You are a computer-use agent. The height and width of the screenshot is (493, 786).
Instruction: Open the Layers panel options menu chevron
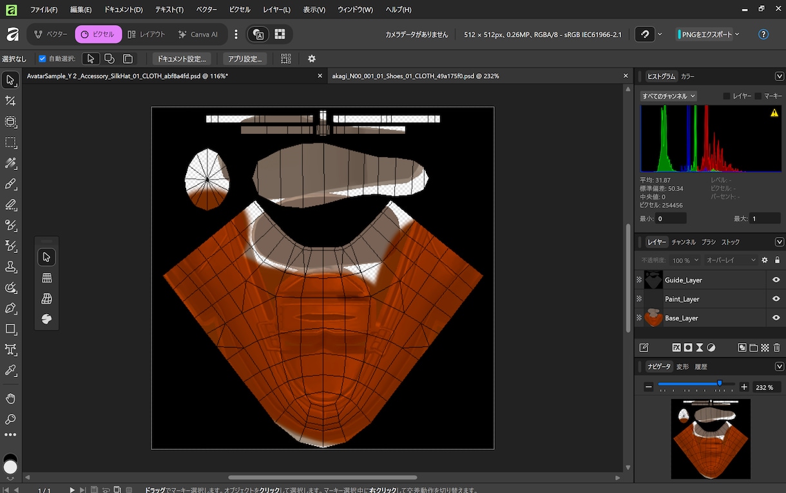point(779,242)
